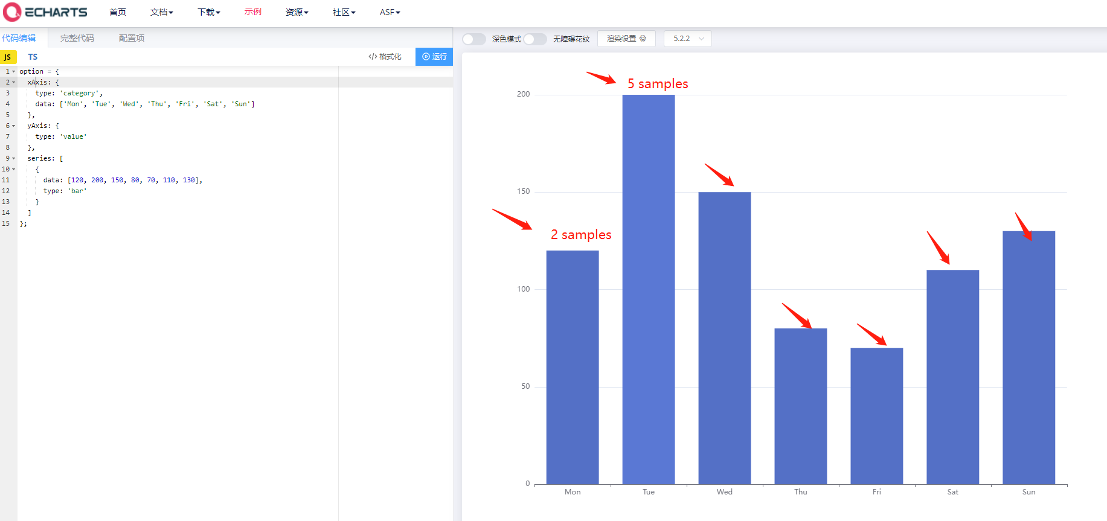Open the 首页 home page
Image resolution: width=1107 pixels, height=521 pixels.
pyautogui.click(x=118, y=12)
